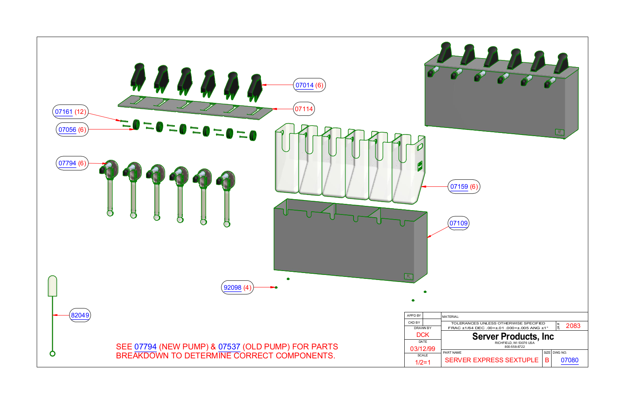Click the gray outer housing box
Viewport: 625px width, 404px height.
350,241
